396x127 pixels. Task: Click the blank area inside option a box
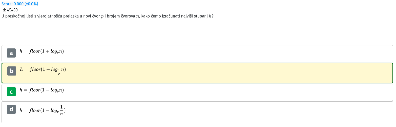point(228,53)
